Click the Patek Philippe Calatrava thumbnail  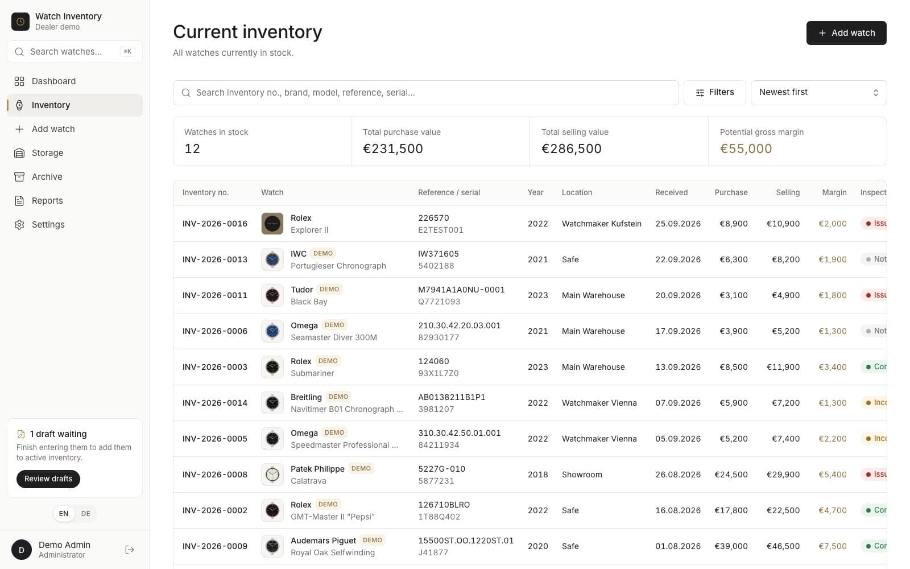272,475
